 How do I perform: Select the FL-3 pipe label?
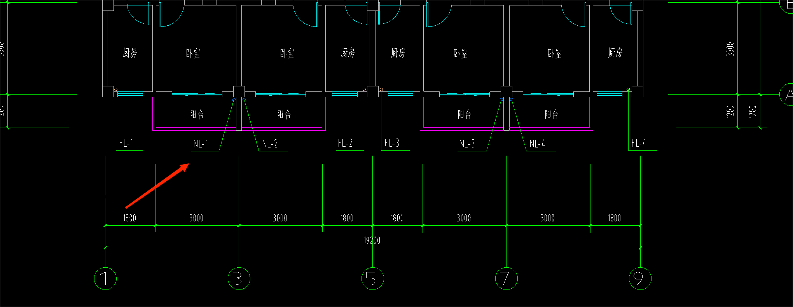[392, 143]
